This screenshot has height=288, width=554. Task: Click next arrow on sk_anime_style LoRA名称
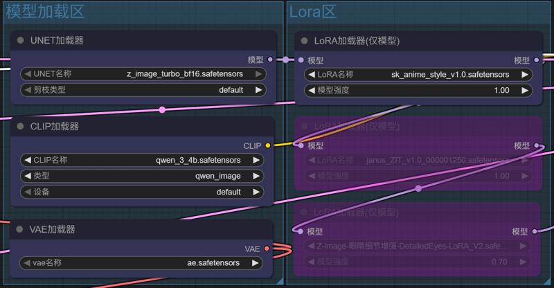[525, 75]
